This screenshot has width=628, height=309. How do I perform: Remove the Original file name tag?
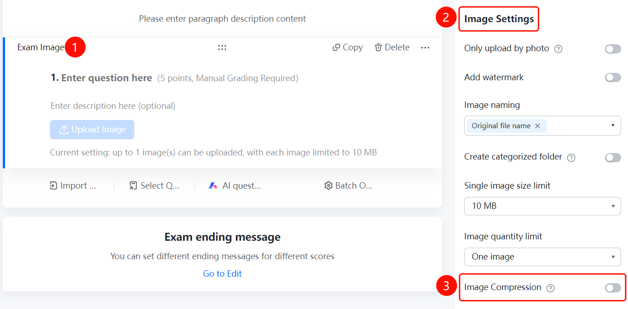[x=538, y=126]
